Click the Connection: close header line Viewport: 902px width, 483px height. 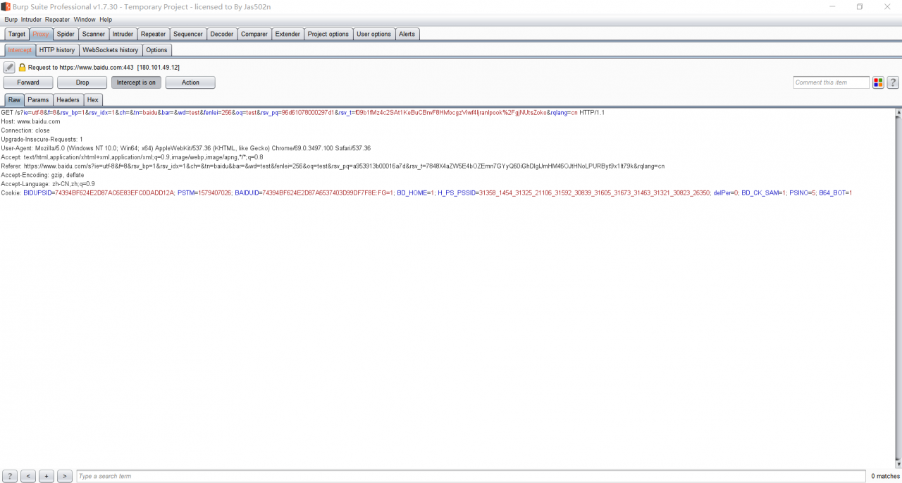coord(25,130)
